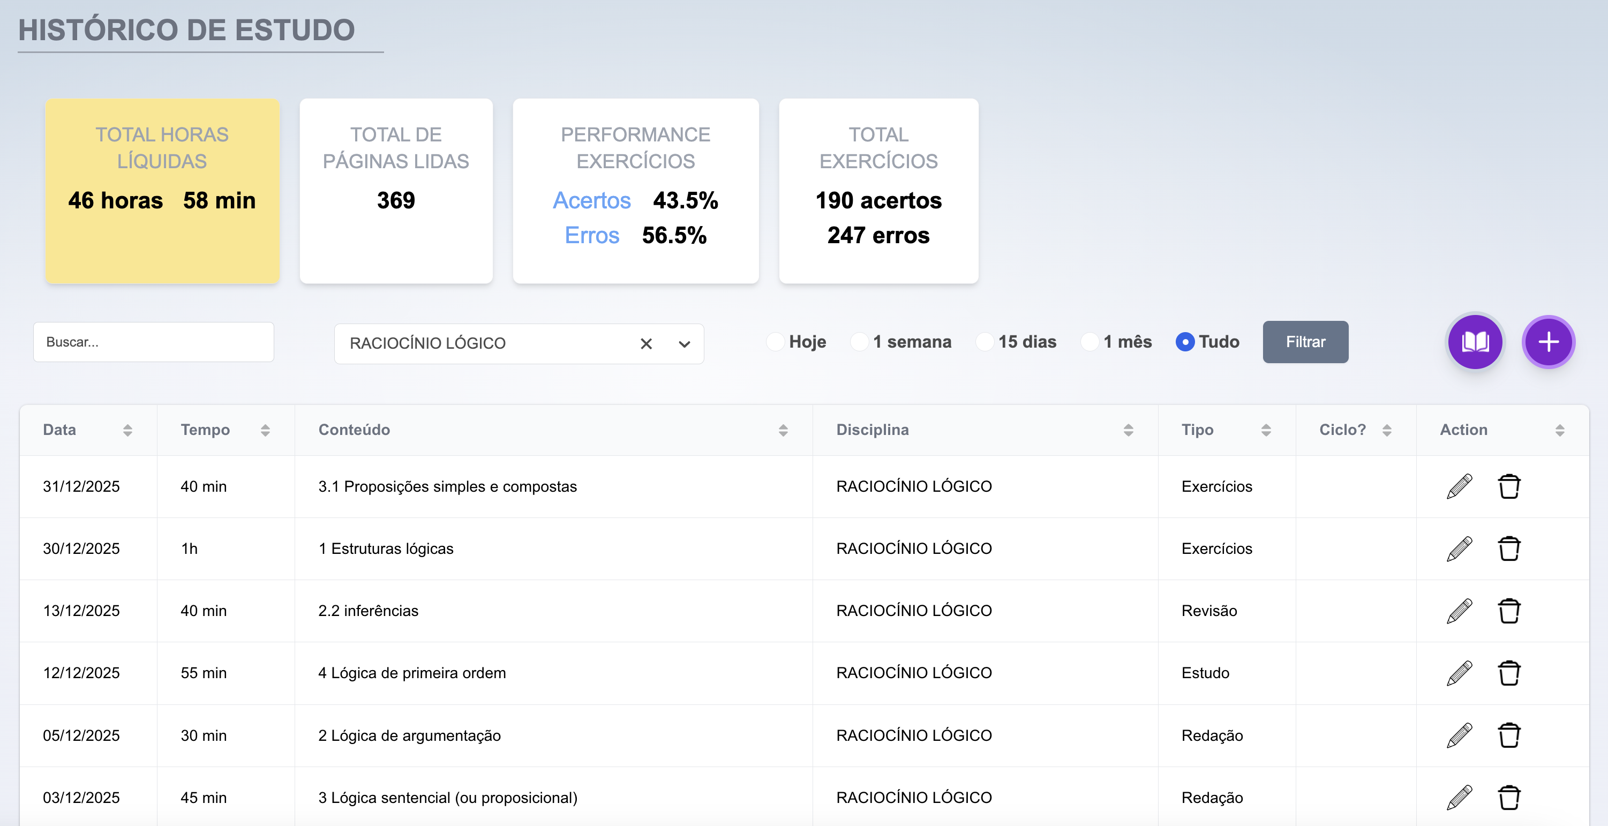Click the Erros label
Viewport: 1608px width, 826px height.
click(592, 235)
